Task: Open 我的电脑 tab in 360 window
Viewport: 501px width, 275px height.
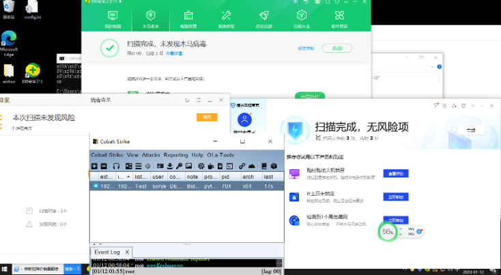Action: click(x=113, y=19)
